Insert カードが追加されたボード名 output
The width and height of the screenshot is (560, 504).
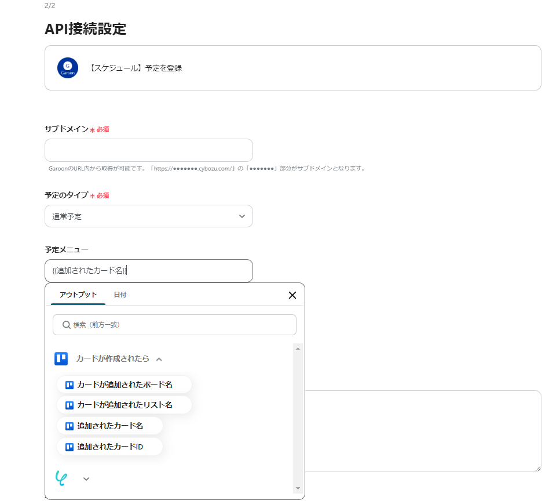point(125,385)
